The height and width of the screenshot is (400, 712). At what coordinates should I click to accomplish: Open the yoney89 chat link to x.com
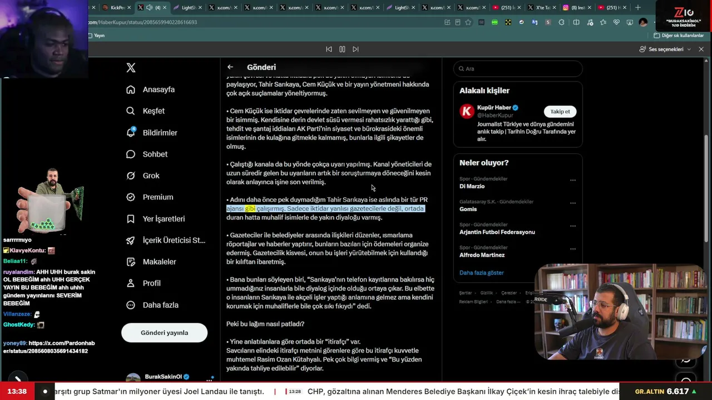[x=49, y=347]
